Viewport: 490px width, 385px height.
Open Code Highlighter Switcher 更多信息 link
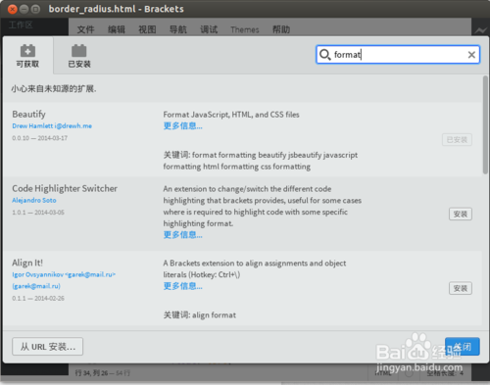pyautogui.click(x=182, y=235)
